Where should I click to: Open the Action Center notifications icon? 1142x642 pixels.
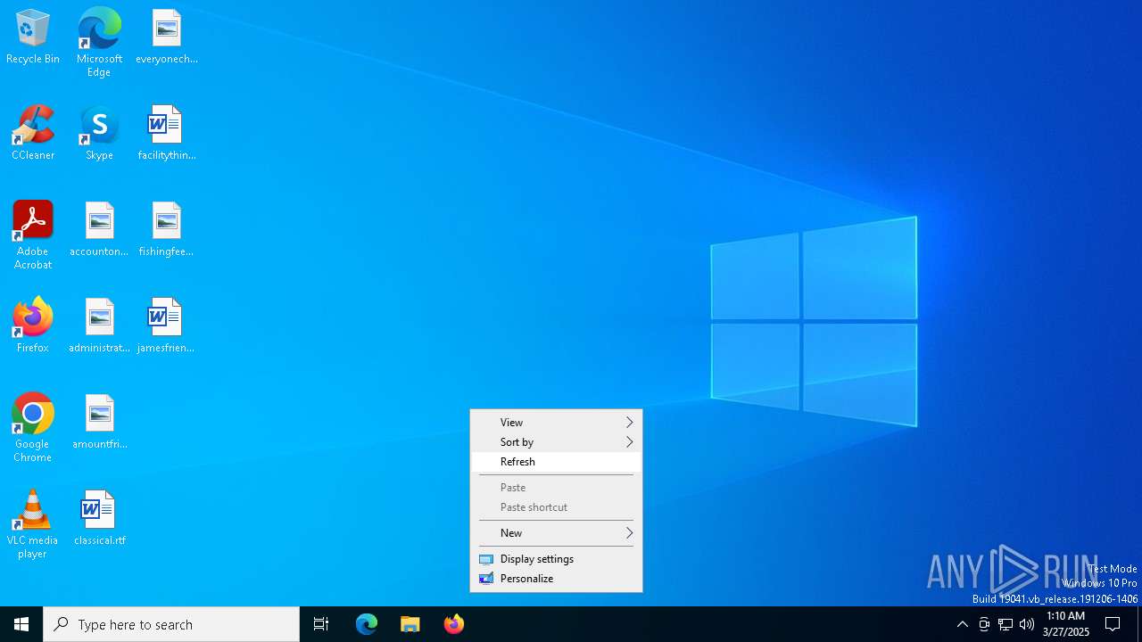coord(1113,624)
